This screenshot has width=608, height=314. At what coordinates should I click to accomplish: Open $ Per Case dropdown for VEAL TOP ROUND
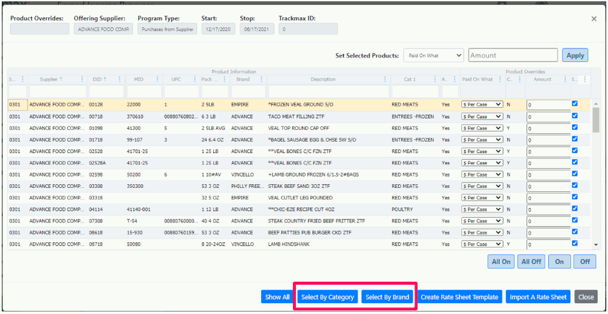[x=482, y=128]
